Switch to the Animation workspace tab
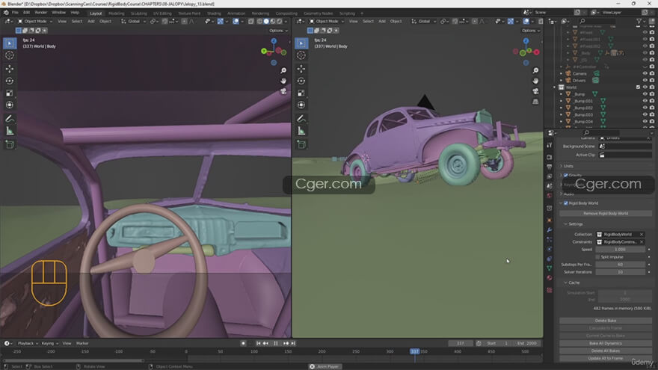Image resolution: width=658 pixels, height=370 pixels. [x=236, y=13]
